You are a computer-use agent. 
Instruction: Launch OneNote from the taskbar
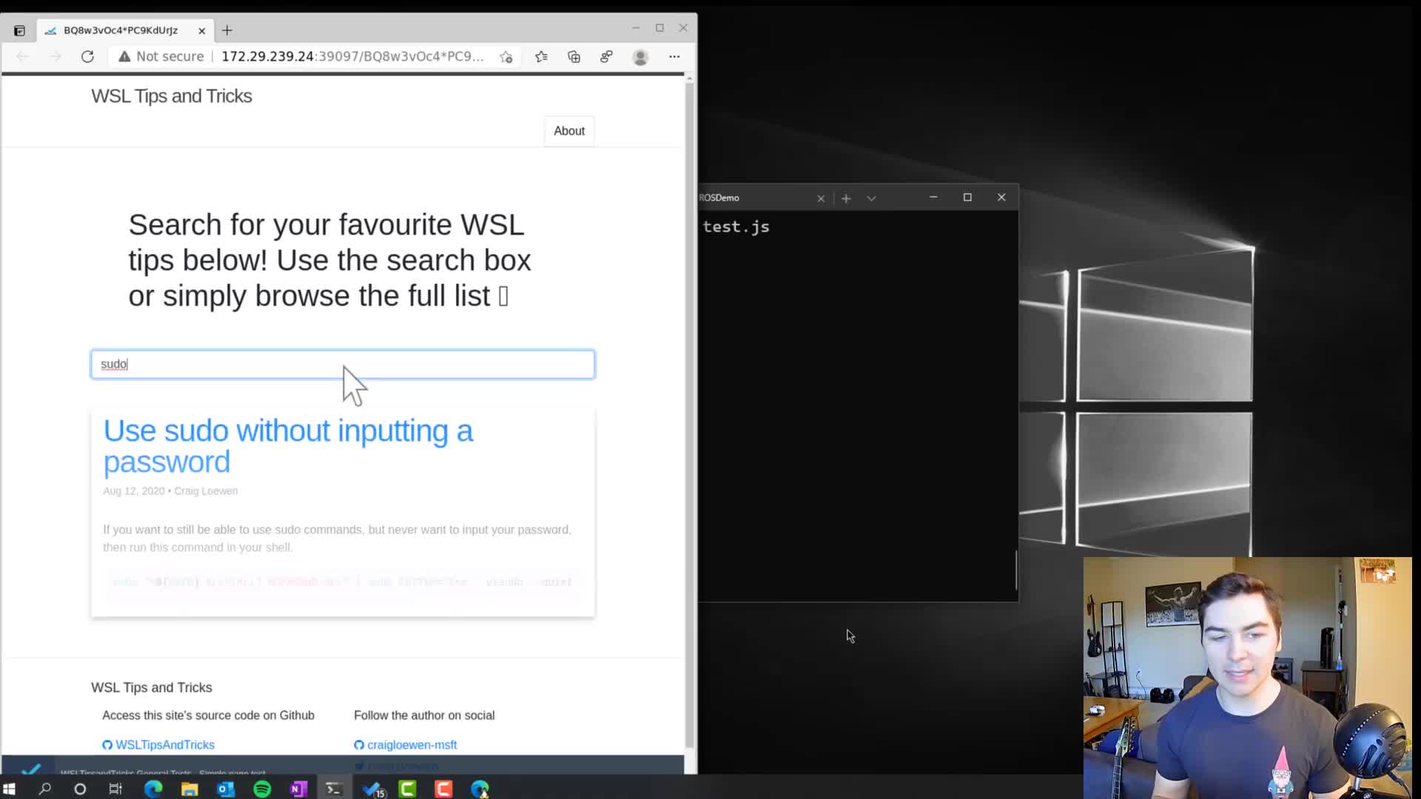298,789
